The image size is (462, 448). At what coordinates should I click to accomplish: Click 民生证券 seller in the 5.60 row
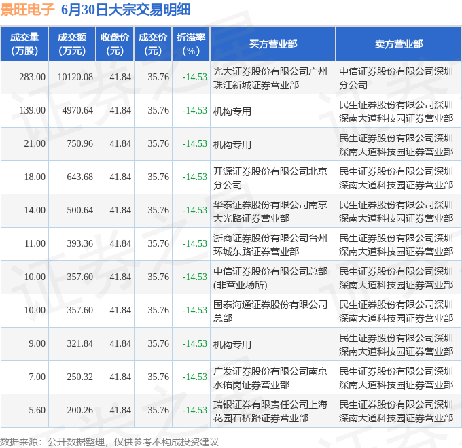pyautogui.click(x=396, y=411)
